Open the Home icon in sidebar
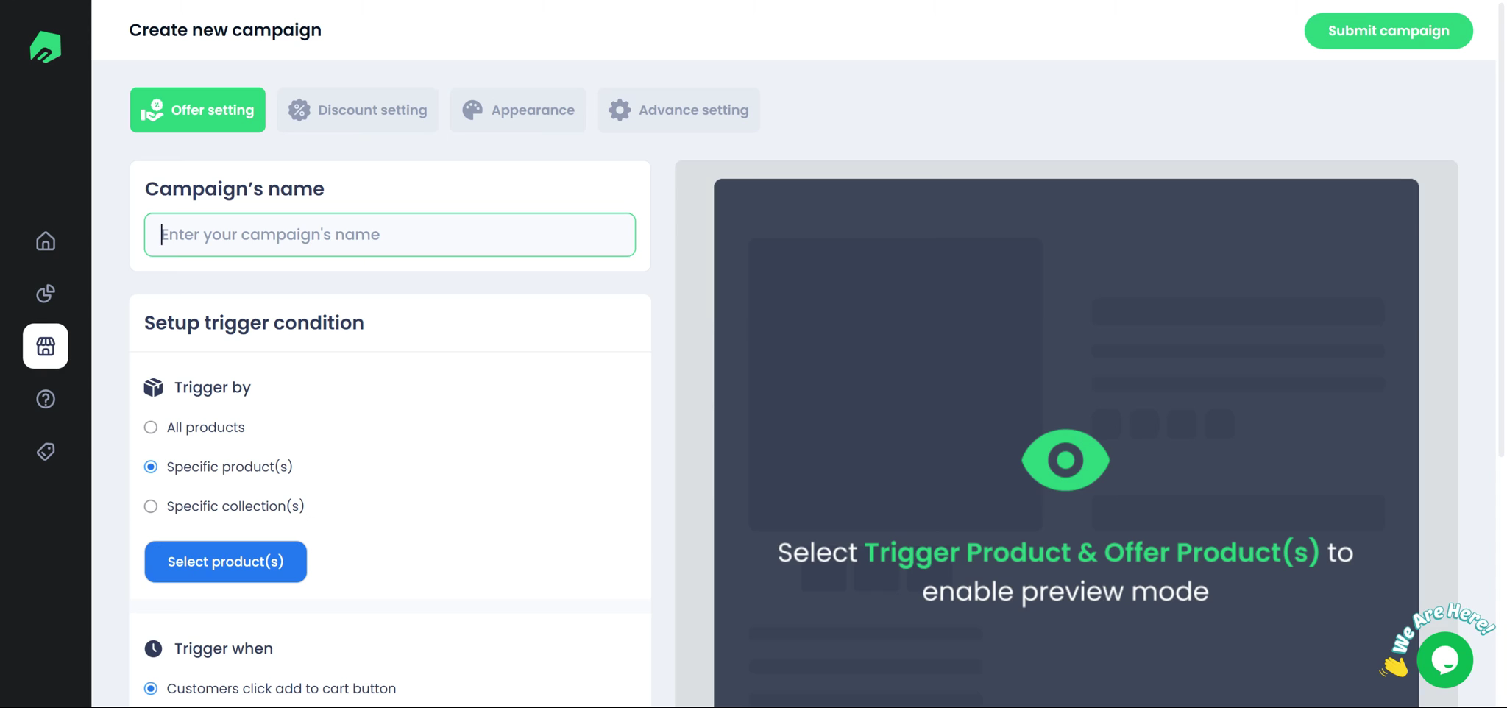Screen dimensions: 1507x708 46,241
